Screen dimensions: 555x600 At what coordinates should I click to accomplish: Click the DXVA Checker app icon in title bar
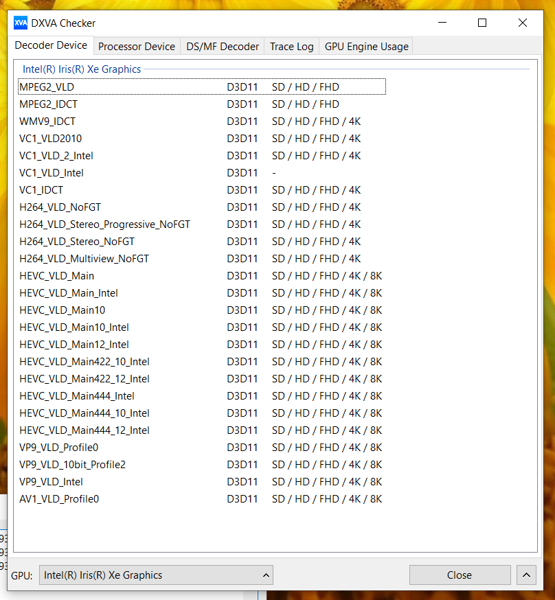tap(21, 23)
